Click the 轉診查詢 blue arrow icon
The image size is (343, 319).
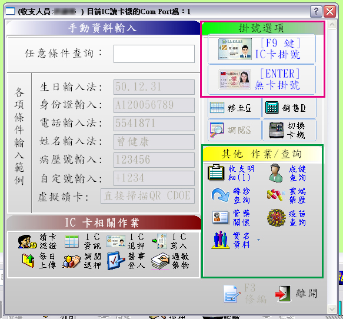[x=220, y=195]
